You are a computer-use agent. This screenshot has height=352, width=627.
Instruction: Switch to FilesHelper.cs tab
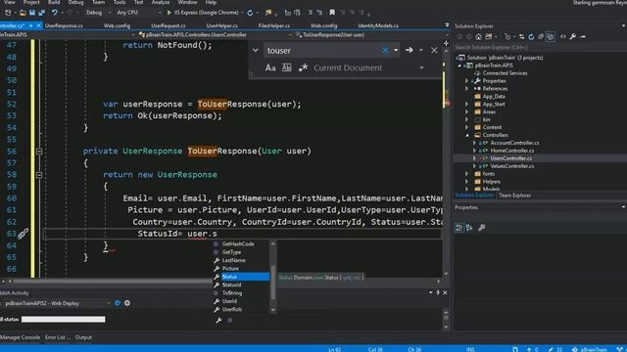click(x=274, y=25)
